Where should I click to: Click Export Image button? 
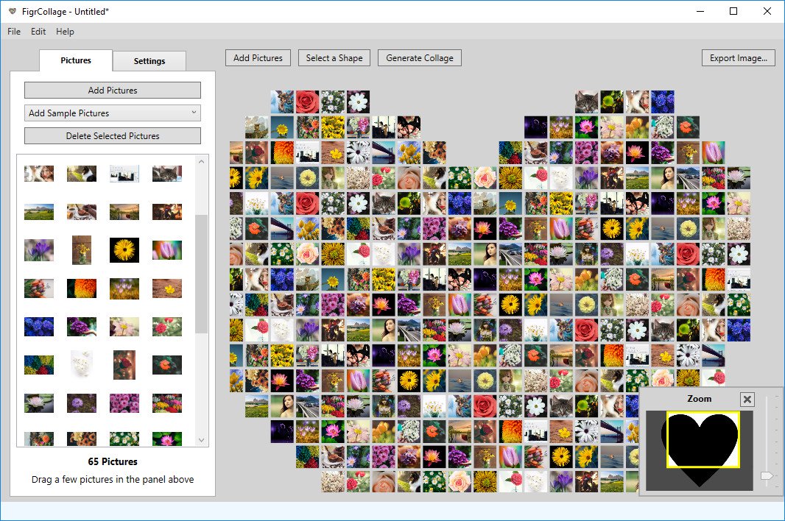[738, 57]
